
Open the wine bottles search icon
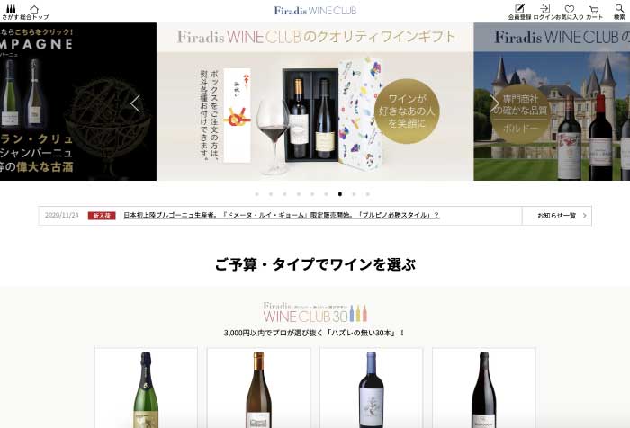pos(11,9)
